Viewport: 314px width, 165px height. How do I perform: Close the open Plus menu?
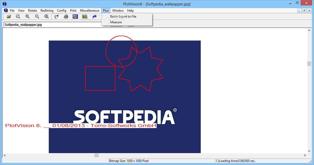point(106,11)
